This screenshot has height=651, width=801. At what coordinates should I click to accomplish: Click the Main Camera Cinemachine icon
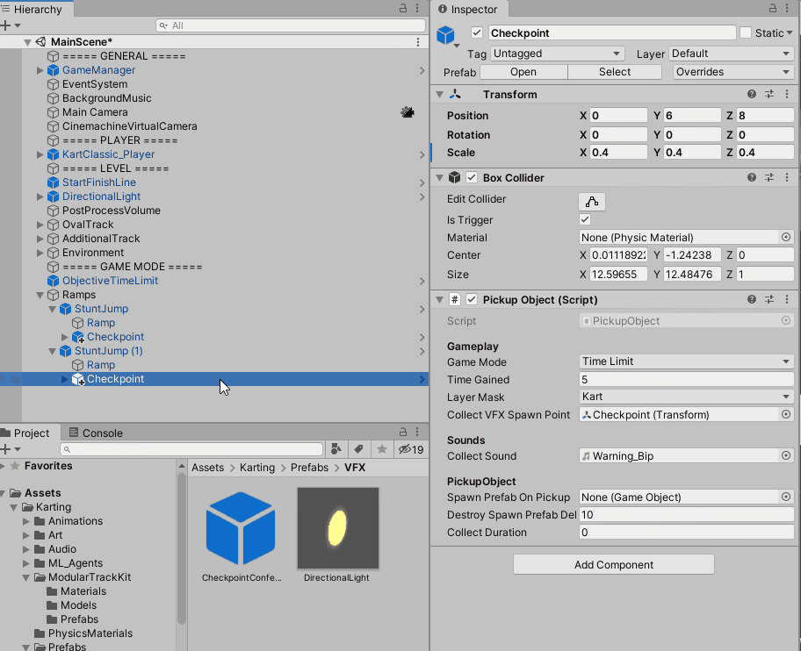click(x=408, y=112)
